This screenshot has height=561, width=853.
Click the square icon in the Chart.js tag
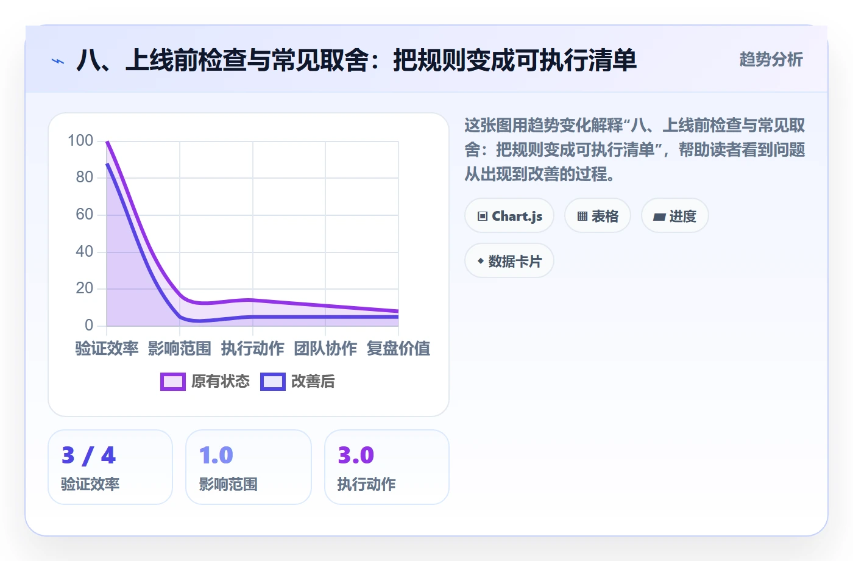tap(483, 216)
